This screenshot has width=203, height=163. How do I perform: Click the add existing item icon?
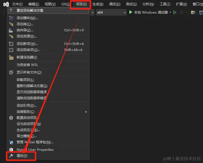11,50
